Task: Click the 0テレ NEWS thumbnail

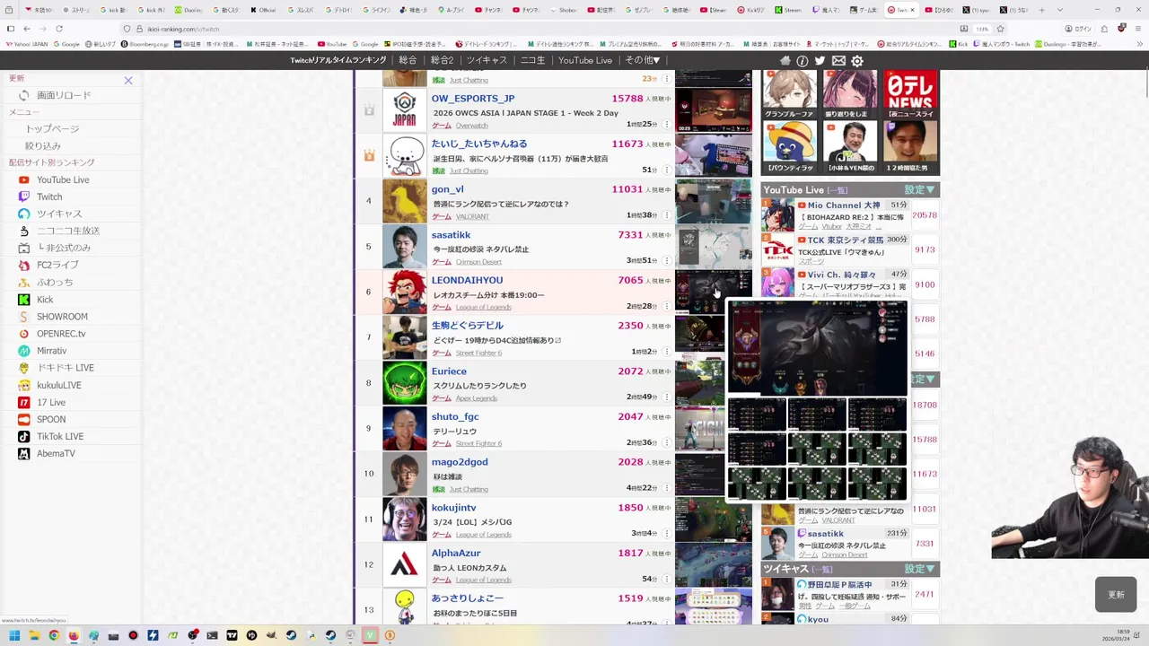Action: point(911,93)
